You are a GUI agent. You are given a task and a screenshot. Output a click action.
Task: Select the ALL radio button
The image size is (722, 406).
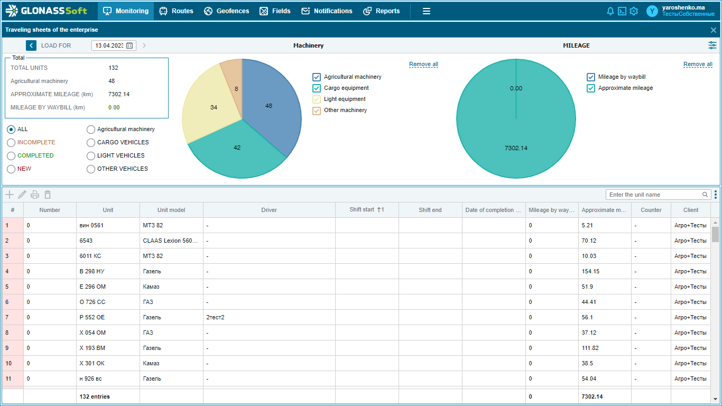tap(11, 130)
